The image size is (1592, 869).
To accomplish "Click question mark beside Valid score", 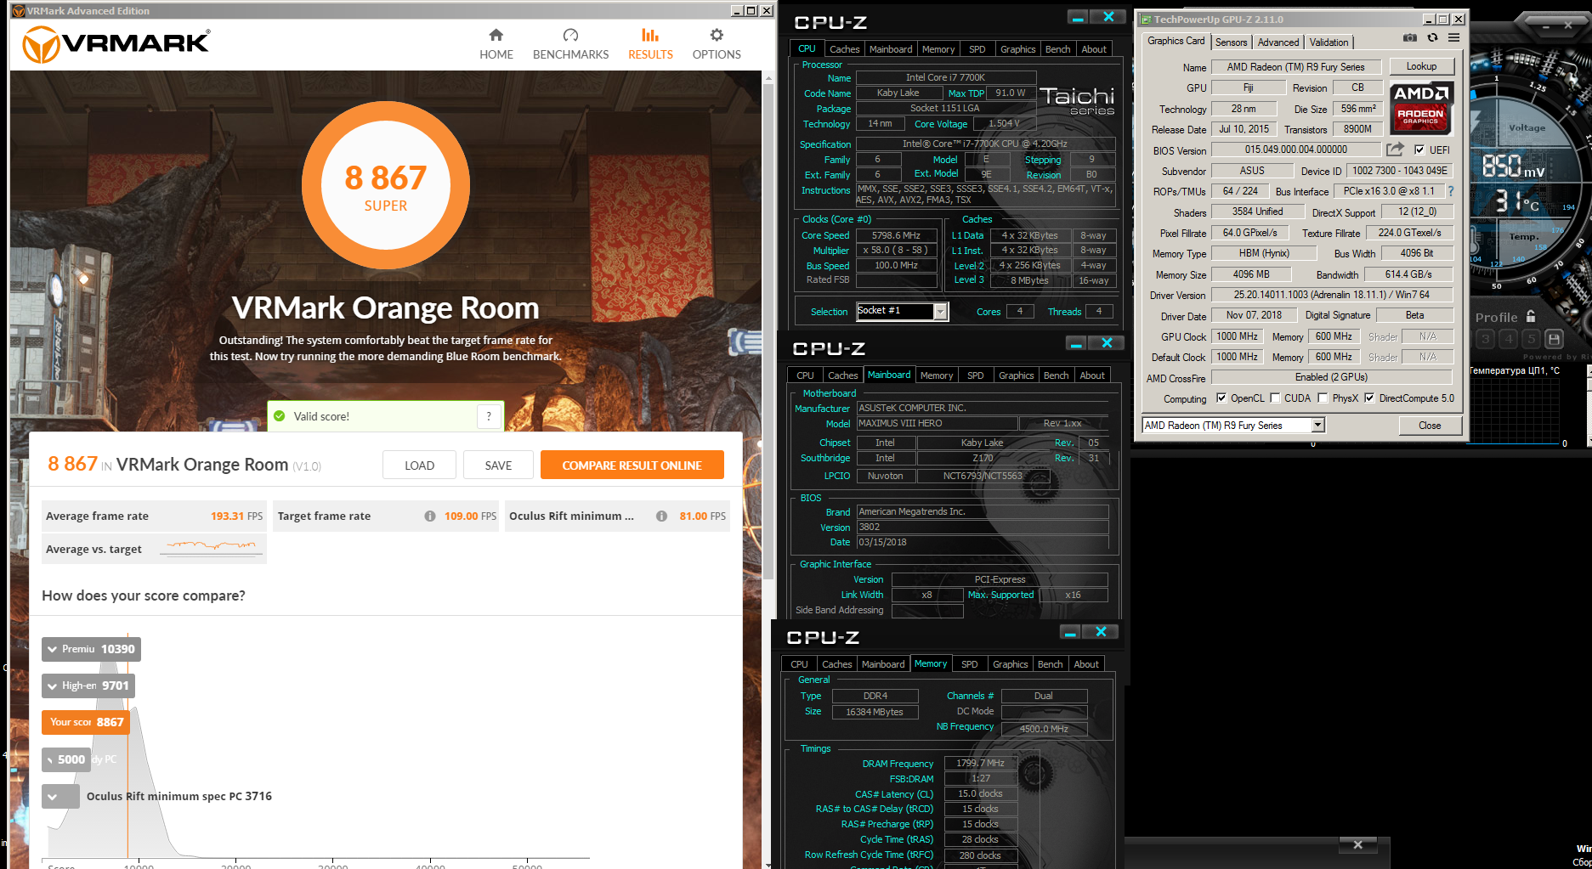I will [x=489, y=416].
